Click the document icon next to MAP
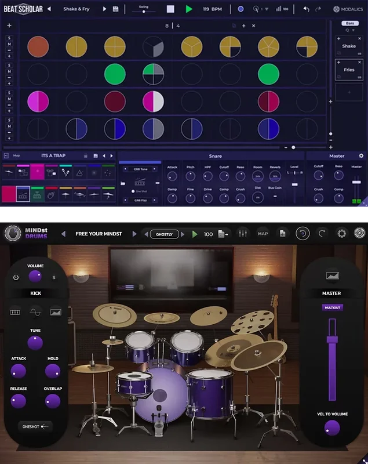The height and width of the screenshot is (464, 368). coord(283,234)
